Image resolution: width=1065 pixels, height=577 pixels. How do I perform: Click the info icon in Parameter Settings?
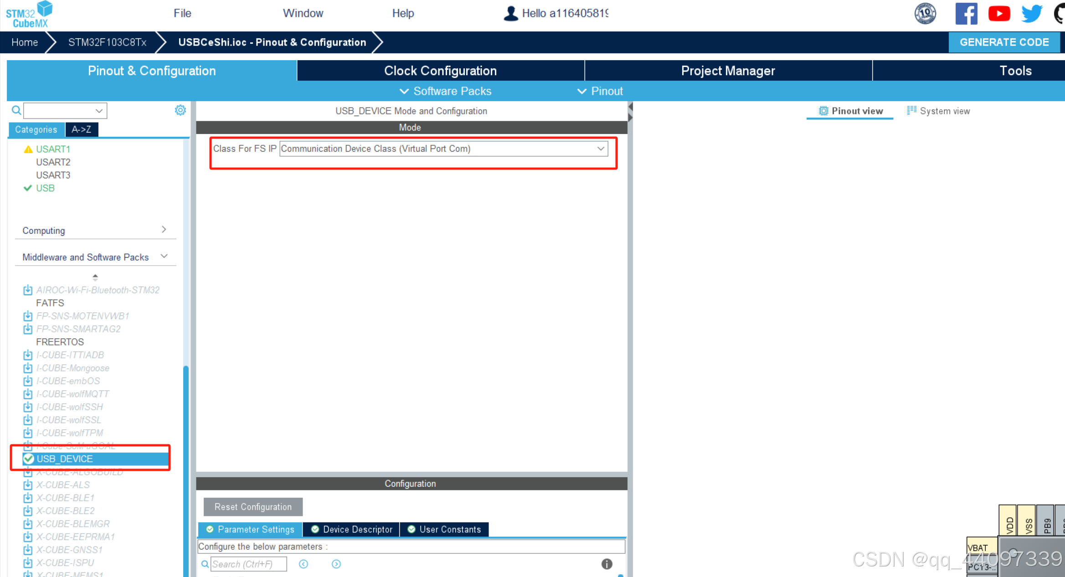click(607, 564)
